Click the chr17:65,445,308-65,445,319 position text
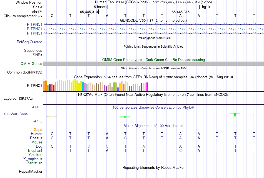Screen dimensions: 264x178 click(x=176, y=2)
